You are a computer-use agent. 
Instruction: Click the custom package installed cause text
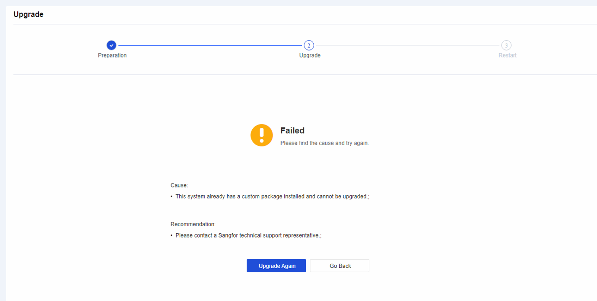pos(273,196)
